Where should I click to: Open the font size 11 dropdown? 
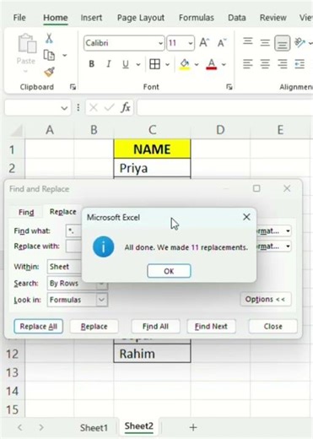pyautogui.click(x=191, y=43)
